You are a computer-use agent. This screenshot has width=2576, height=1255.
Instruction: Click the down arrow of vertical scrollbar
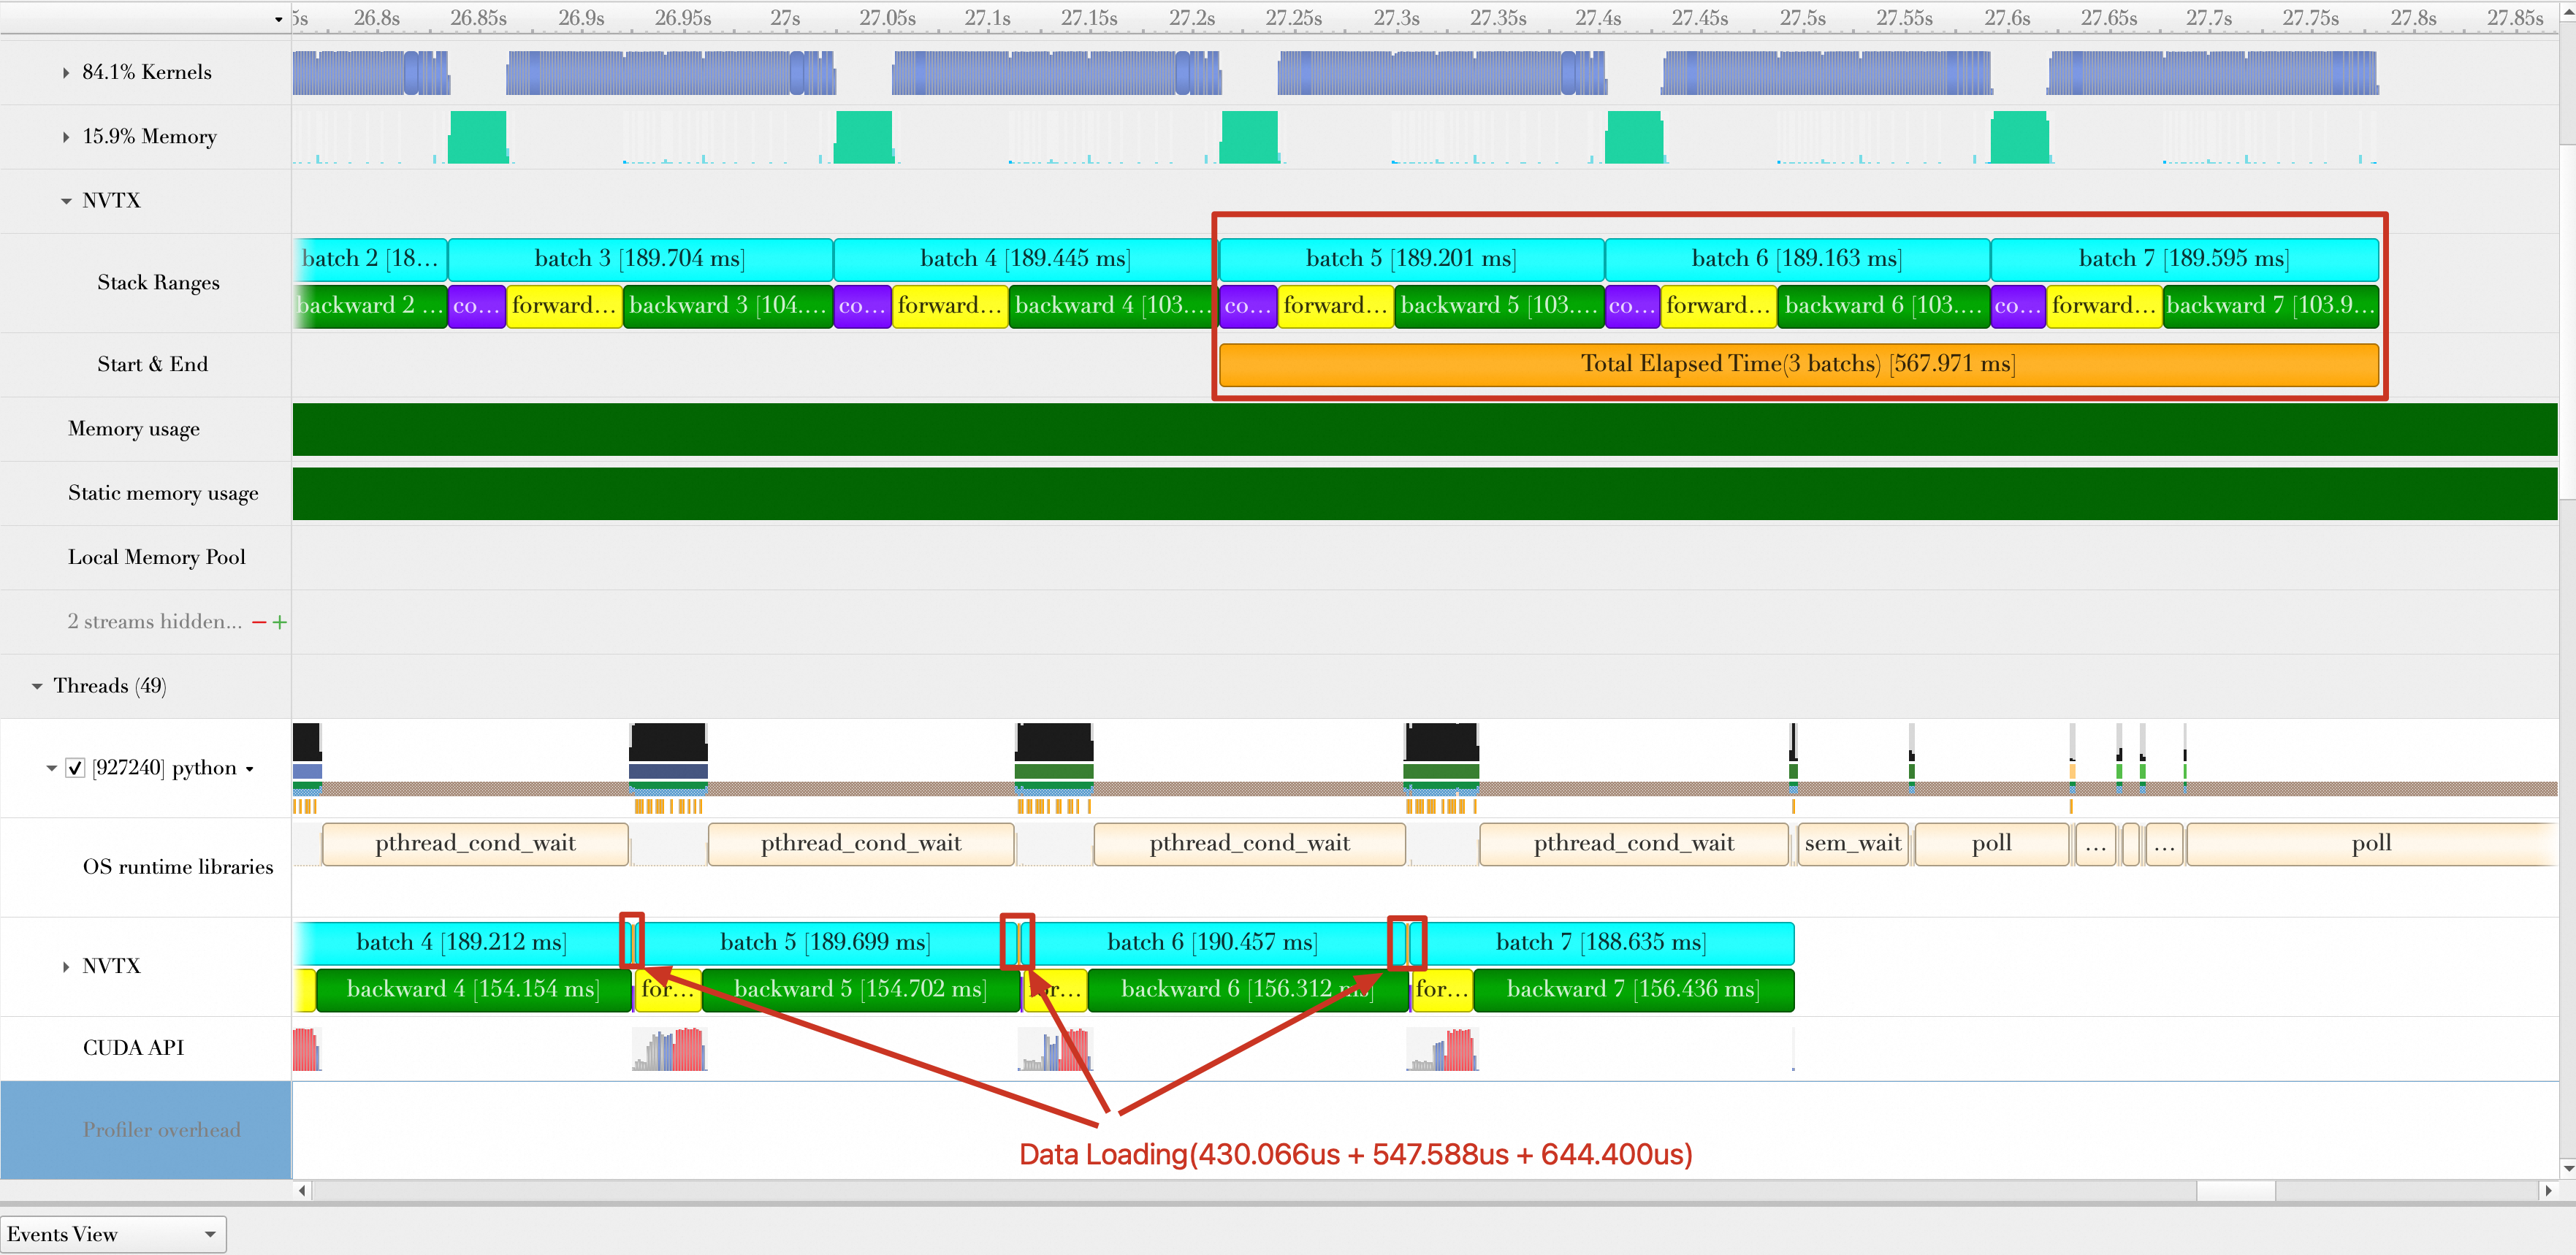[2567, 1167]
